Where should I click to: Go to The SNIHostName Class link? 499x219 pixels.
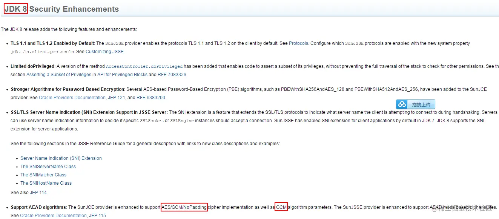click(x=46, y=183)
